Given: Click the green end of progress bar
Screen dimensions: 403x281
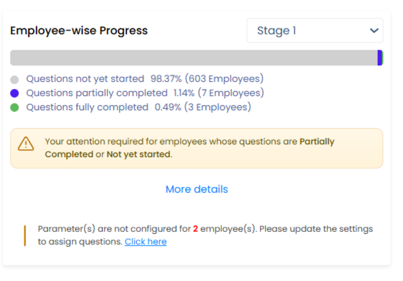Looking at the screenshot, I should coord(382,58).
